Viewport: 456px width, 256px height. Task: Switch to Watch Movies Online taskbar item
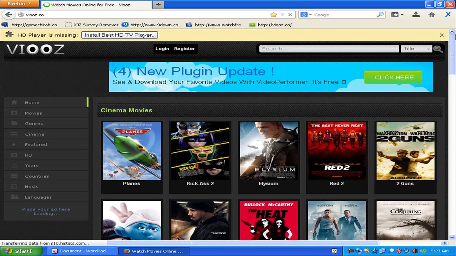154,251
